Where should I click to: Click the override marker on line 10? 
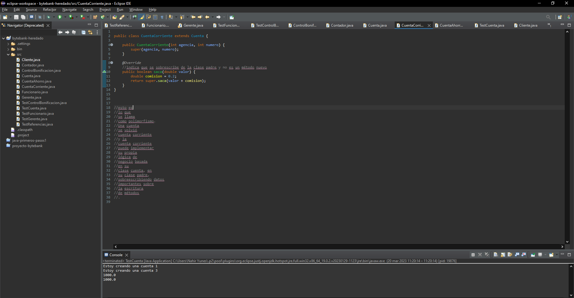point(104,72)
